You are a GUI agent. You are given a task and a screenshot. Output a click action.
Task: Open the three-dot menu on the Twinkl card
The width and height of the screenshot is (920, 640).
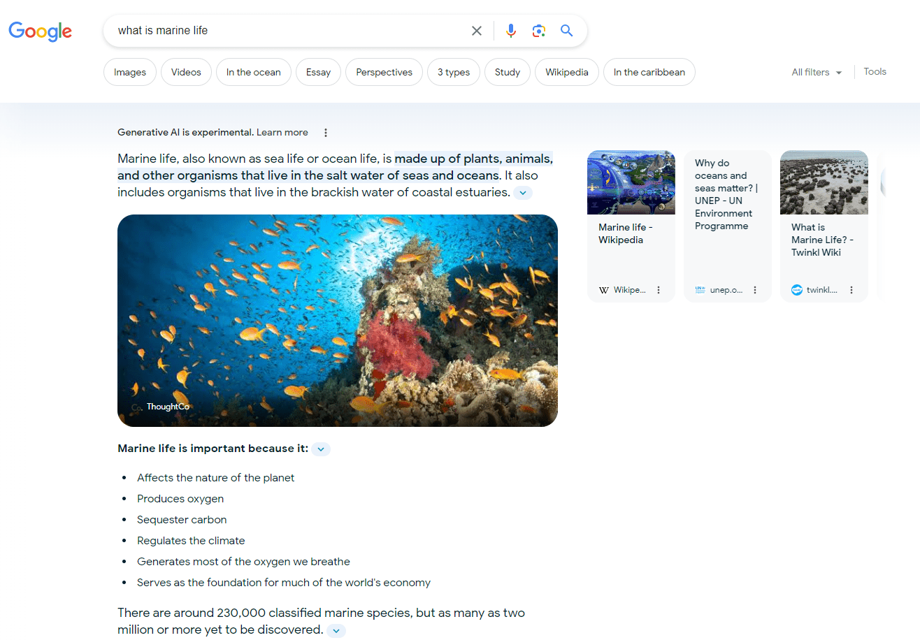tap(851, 289)
